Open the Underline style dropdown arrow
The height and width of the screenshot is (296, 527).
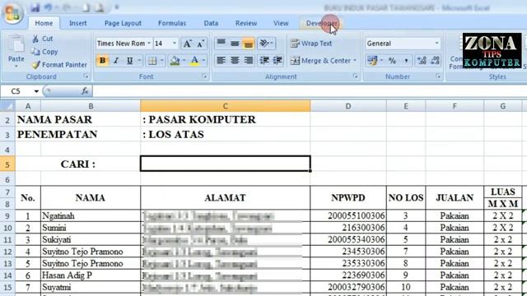click(x=139, y=61)
